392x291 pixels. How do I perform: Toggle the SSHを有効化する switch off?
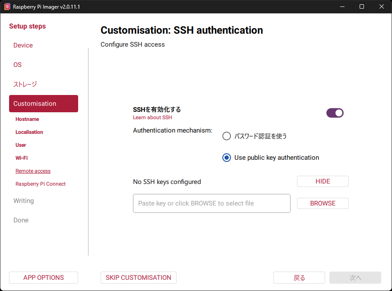[x=335, y=113]
